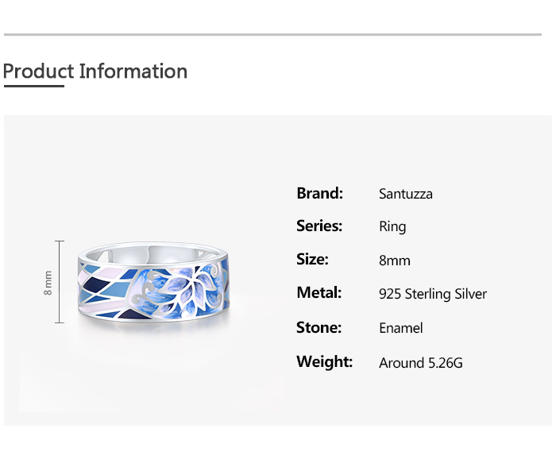Select the Metal: field label

coord(319,293)
